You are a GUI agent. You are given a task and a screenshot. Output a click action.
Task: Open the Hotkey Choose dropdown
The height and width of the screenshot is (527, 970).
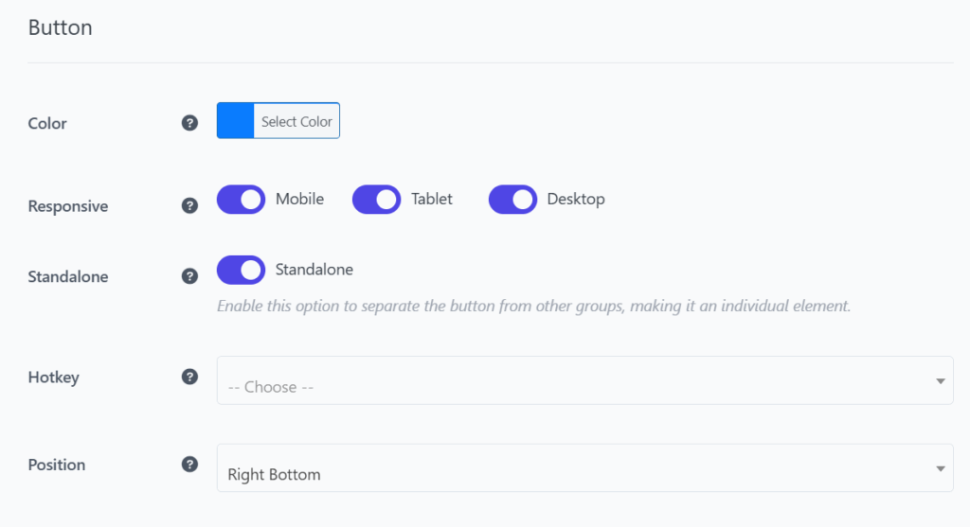click(x=584, y=380)
